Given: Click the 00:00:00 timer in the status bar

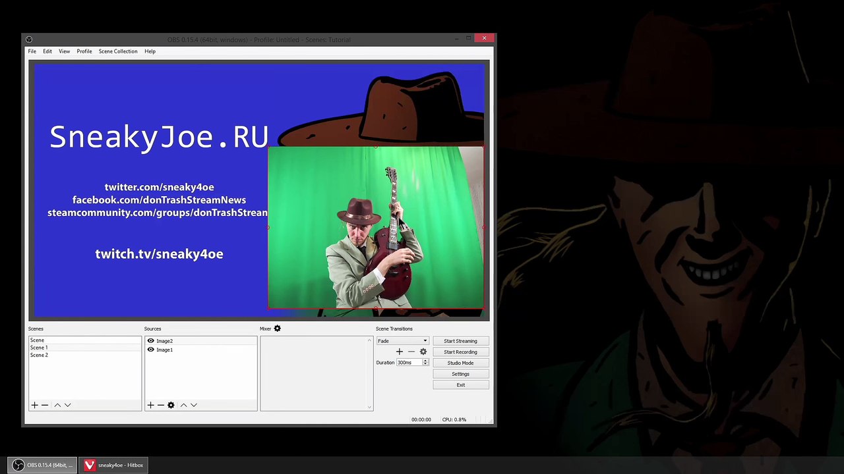Looking at the screenshot, I should click(421, 419).
